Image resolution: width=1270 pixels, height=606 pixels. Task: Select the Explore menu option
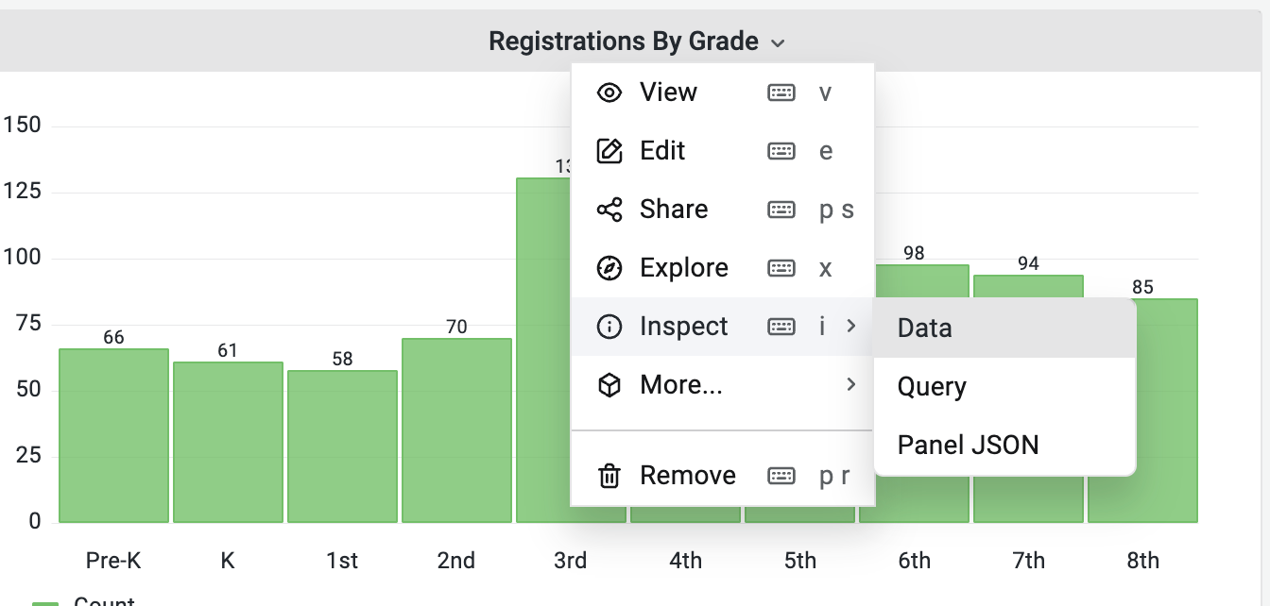[683, 268]
